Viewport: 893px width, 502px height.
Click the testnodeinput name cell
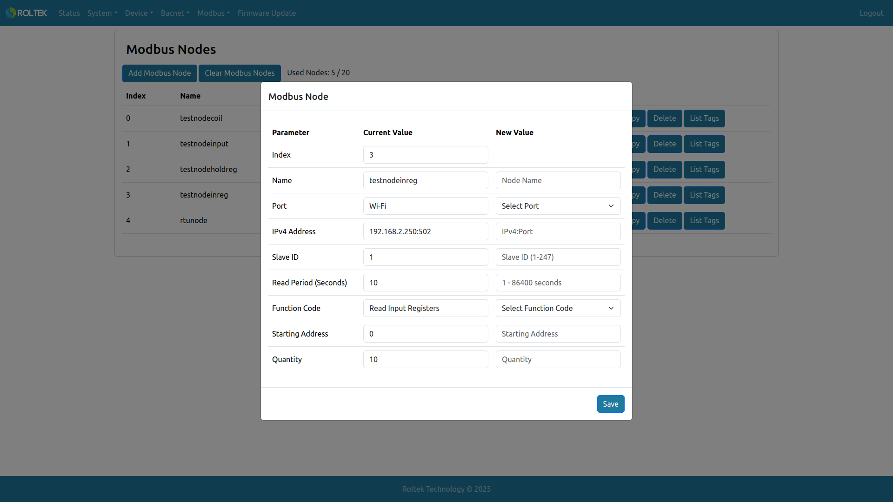204,144
